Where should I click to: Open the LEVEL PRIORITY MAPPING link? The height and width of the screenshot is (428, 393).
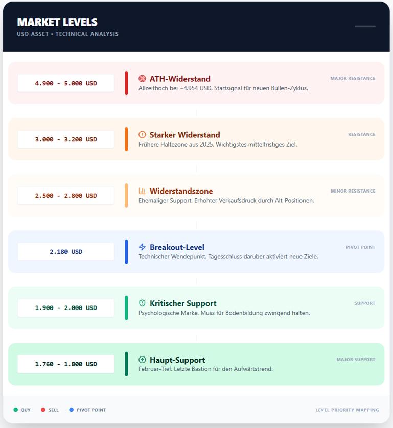pyautogui.click(x=347, y=410)
